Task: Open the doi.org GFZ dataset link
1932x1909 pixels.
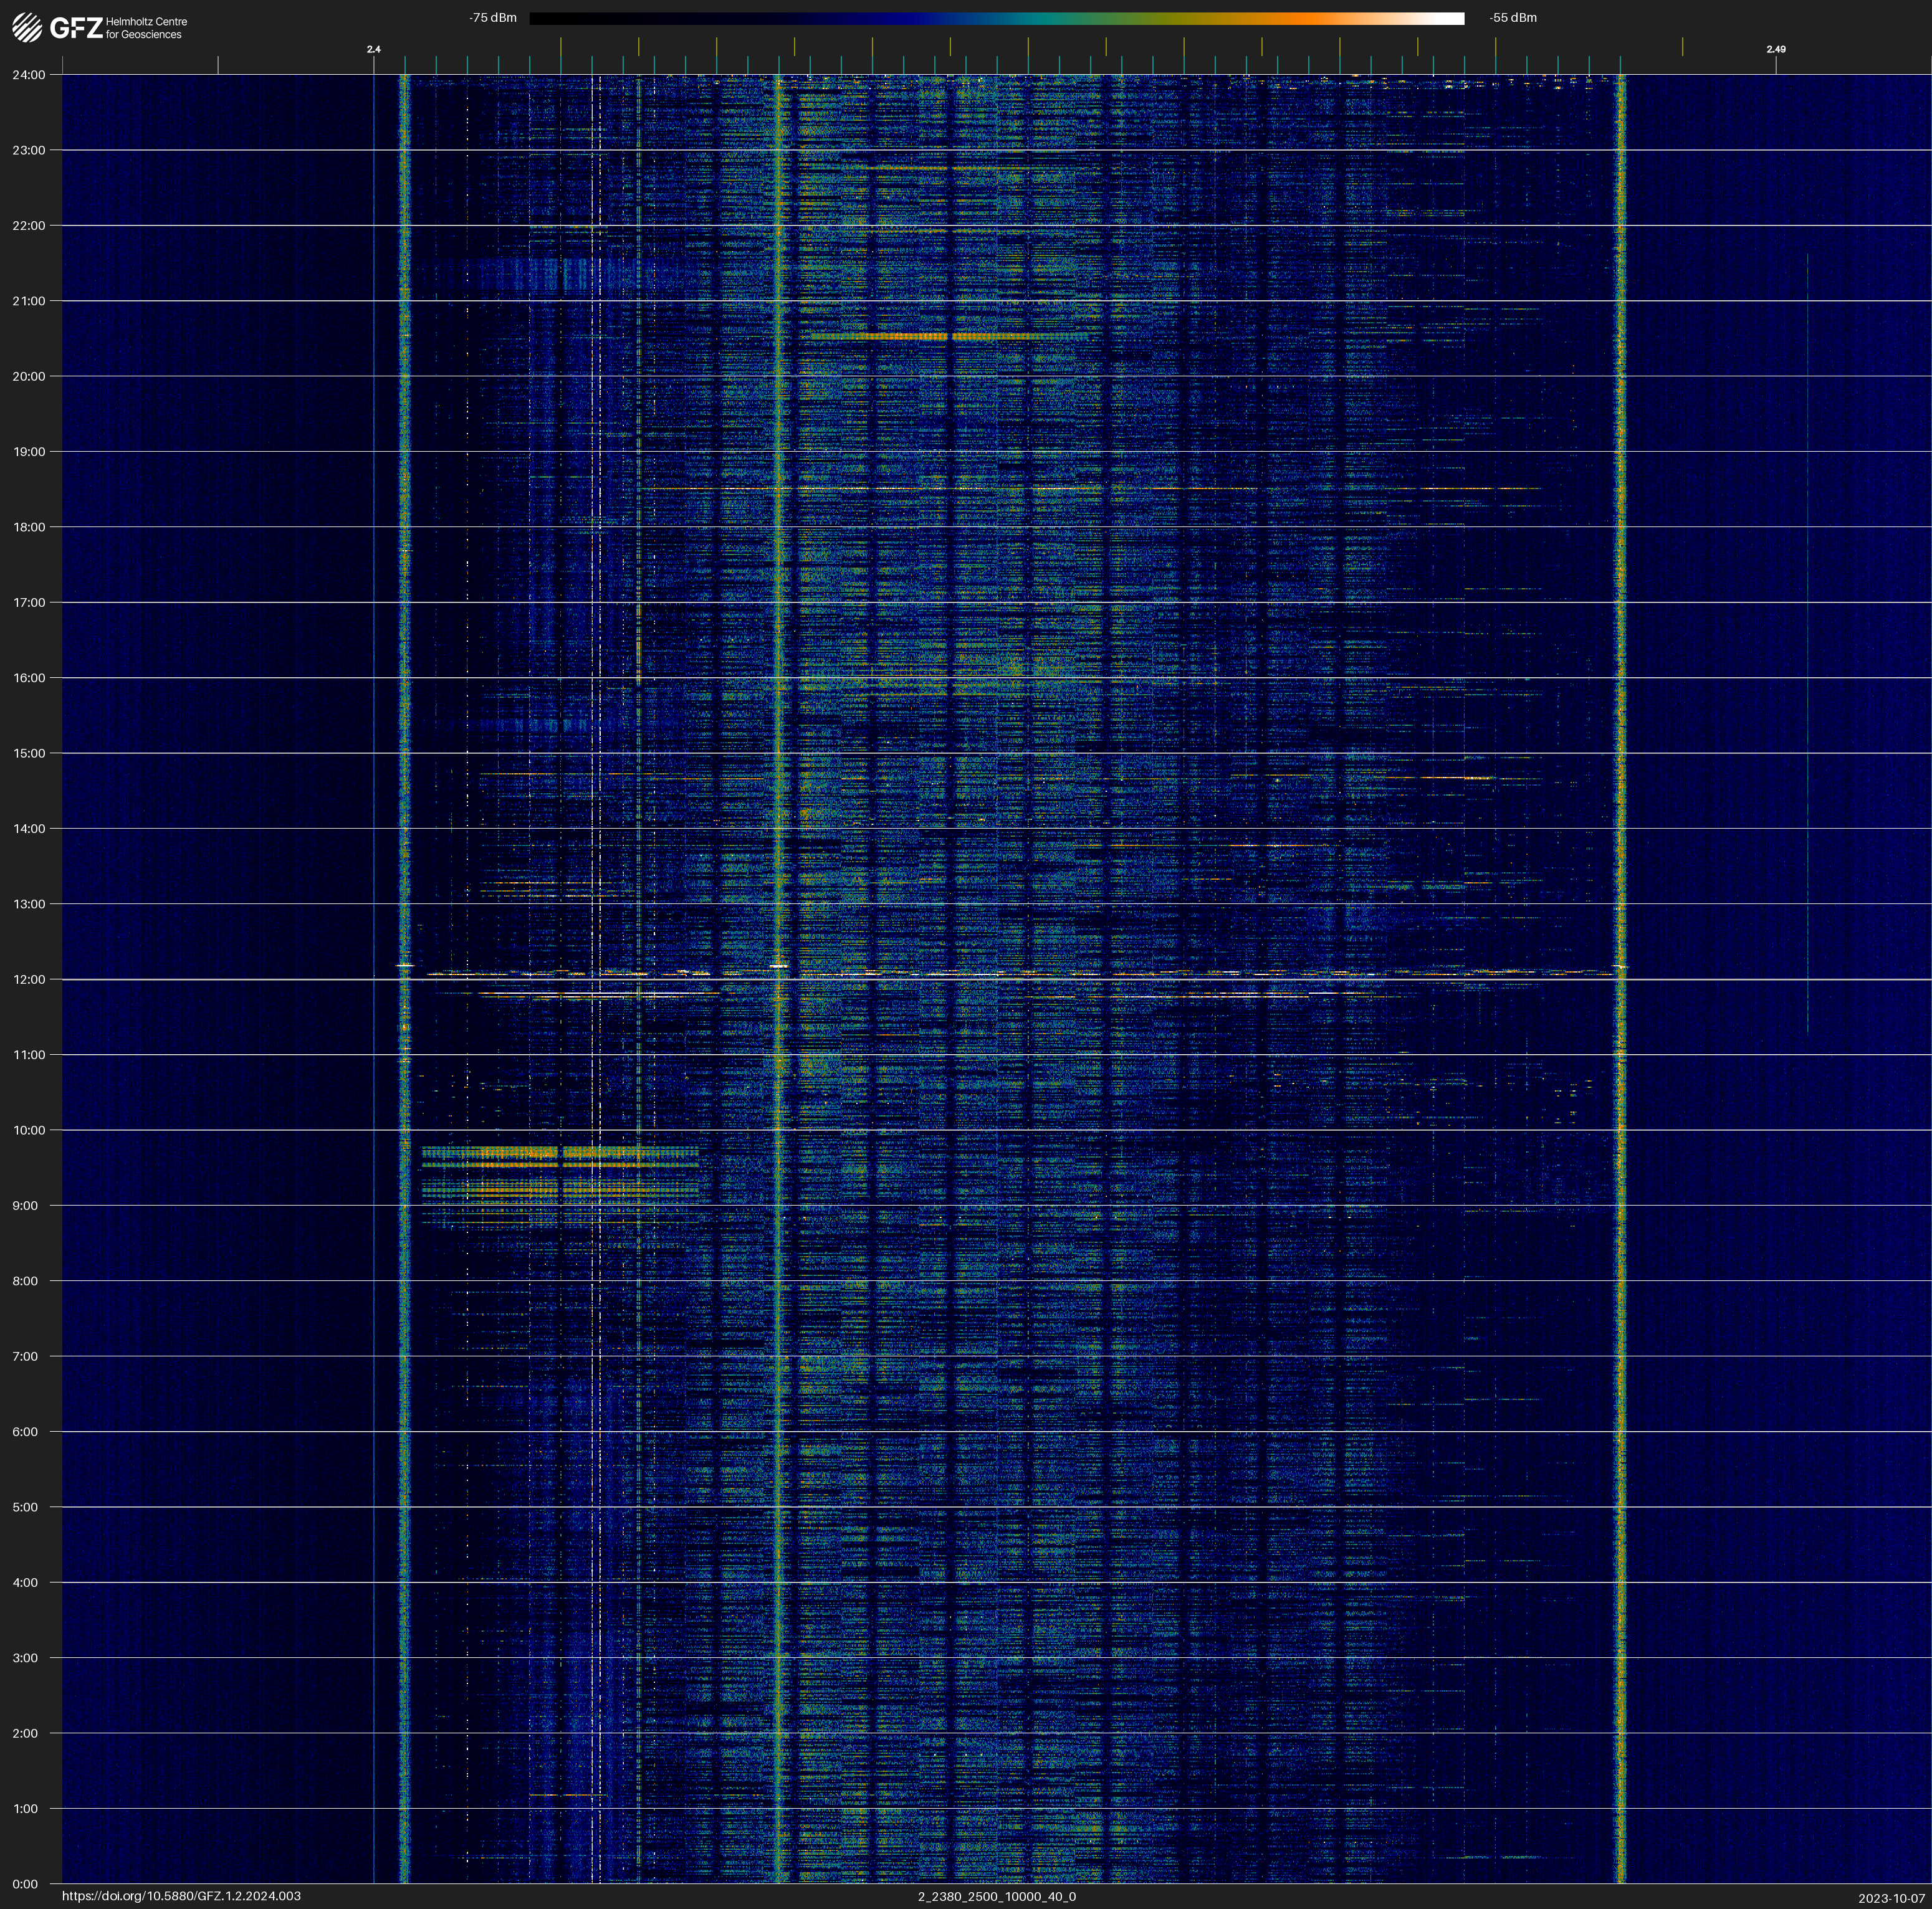Action: [181, 1896]
